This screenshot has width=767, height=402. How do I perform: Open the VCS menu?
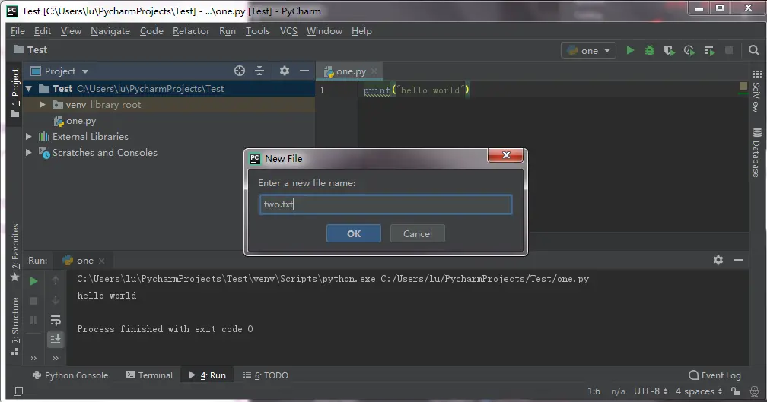click(x=288, y=30)
